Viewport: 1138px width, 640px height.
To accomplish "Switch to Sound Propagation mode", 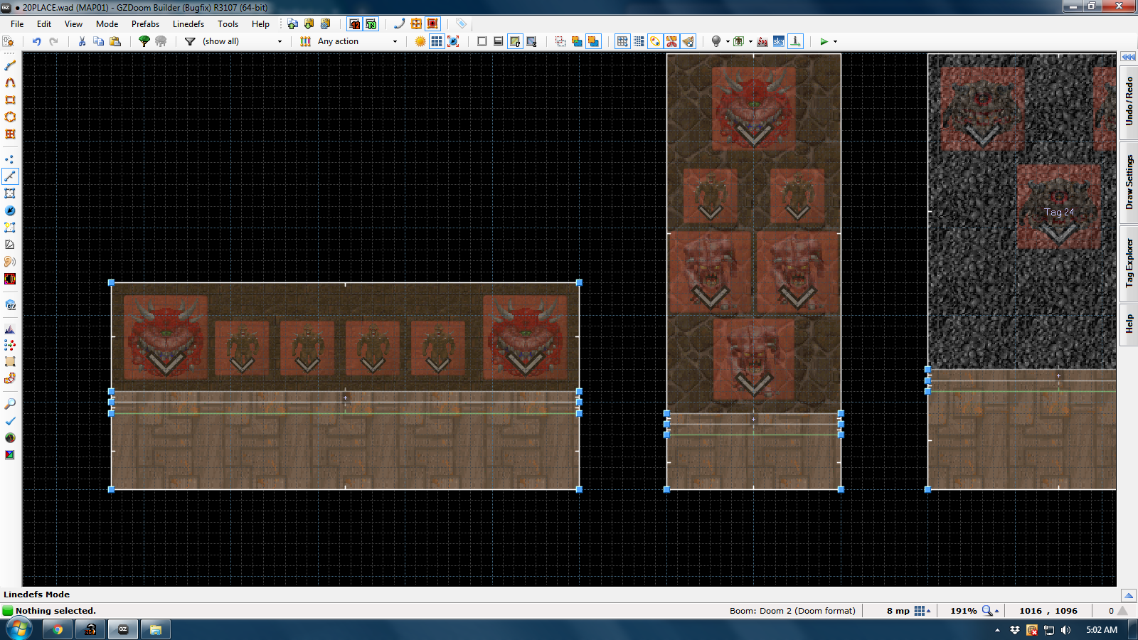I will [x=10, y=262].
